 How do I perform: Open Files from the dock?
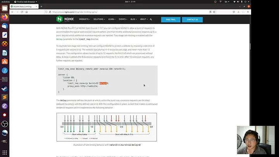[5, 8]
